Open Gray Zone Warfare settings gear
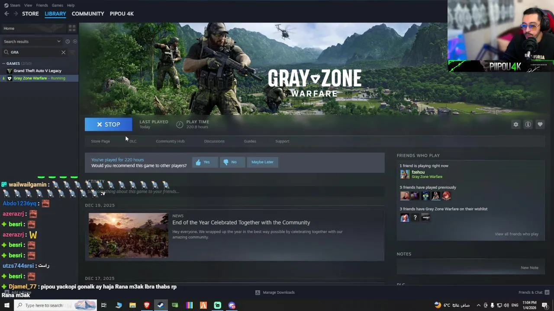 coord(516,124)
